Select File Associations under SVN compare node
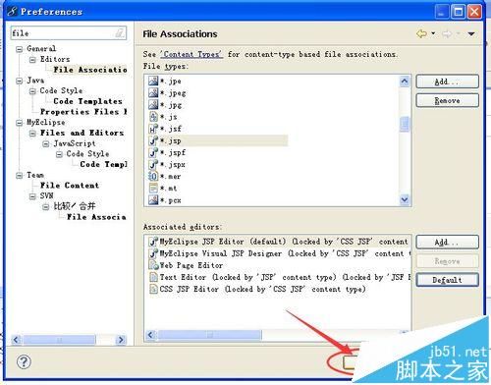The image size is (491, 385). tap(96, 217)
